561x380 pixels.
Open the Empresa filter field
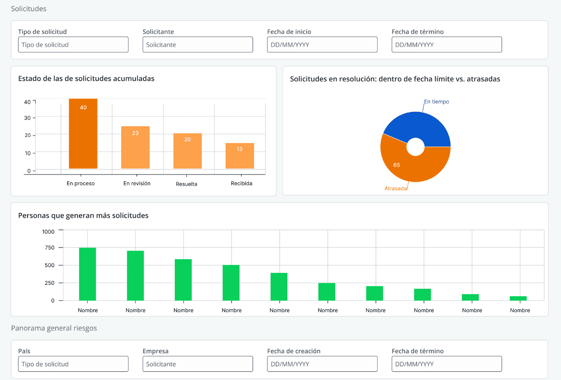[198, 364]
